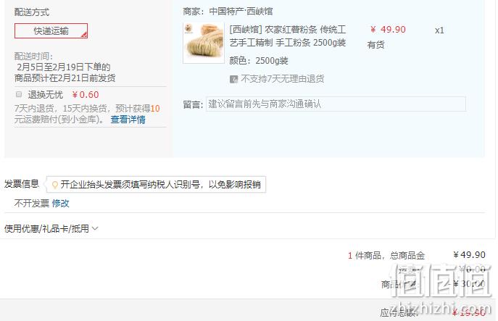Select 快递运输 delivery method

point(51,31)
